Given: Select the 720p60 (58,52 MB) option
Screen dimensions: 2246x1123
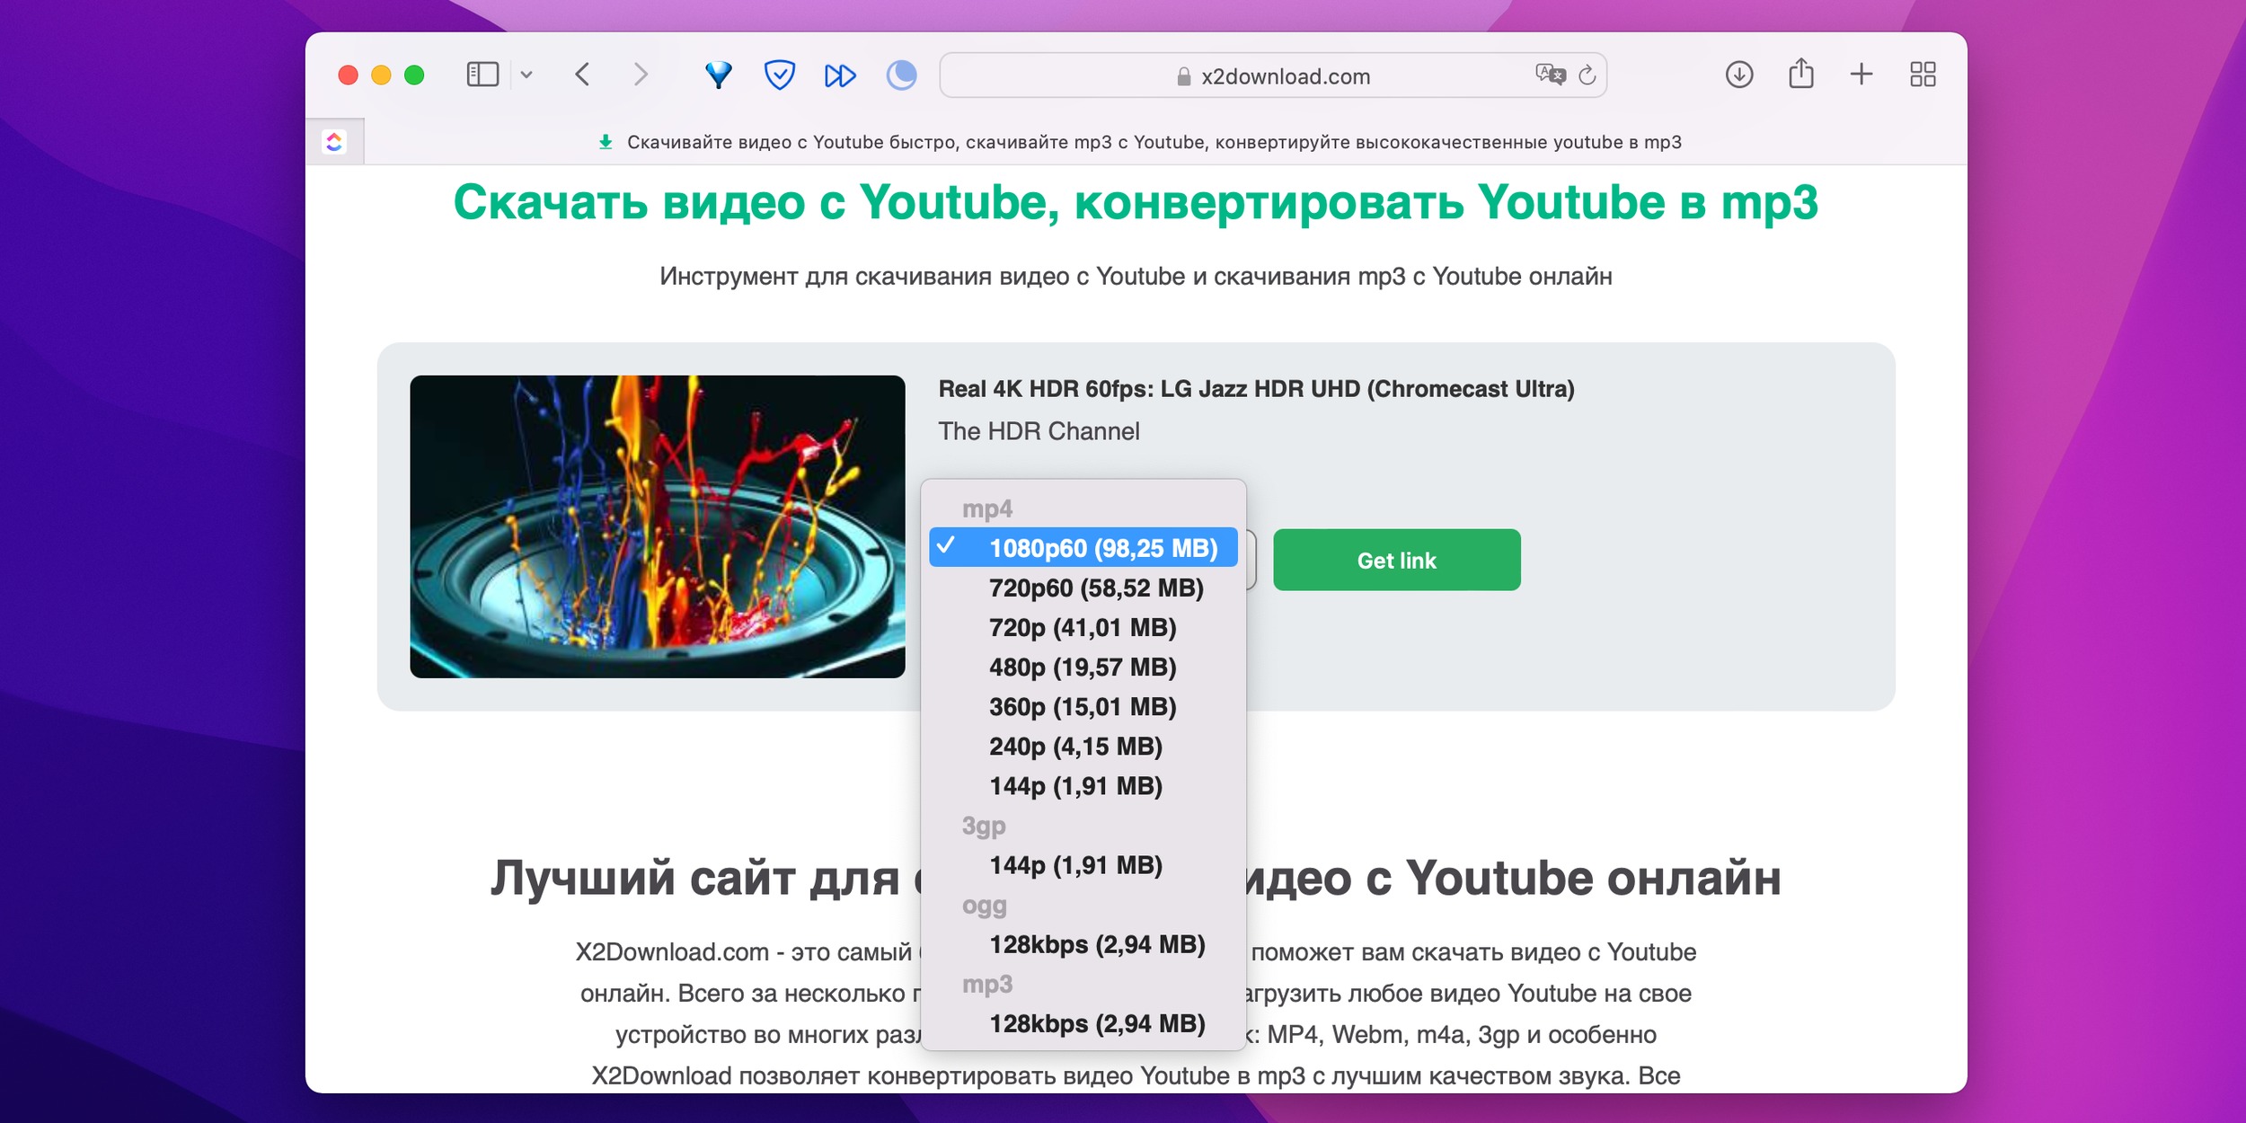Looking at the screenshot, I should (1095, 588).
